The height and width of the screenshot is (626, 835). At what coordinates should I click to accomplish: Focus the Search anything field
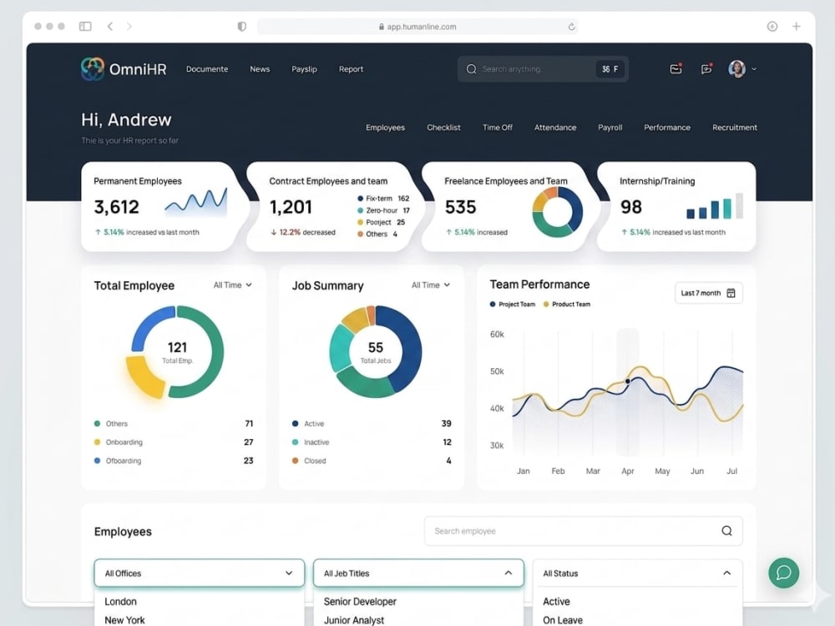pos(543,69)
